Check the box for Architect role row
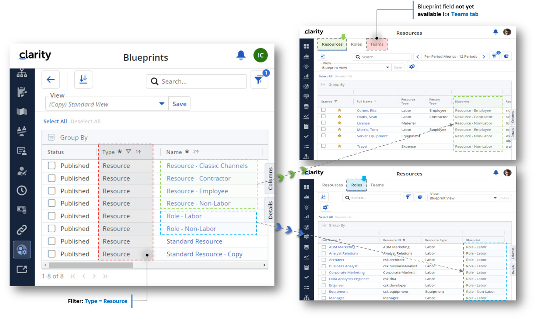 tap(324, 260)
